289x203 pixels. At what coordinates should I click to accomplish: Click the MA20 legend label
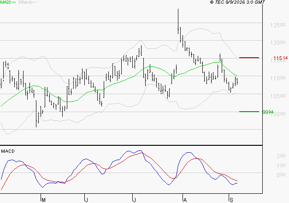click(6, 2)
